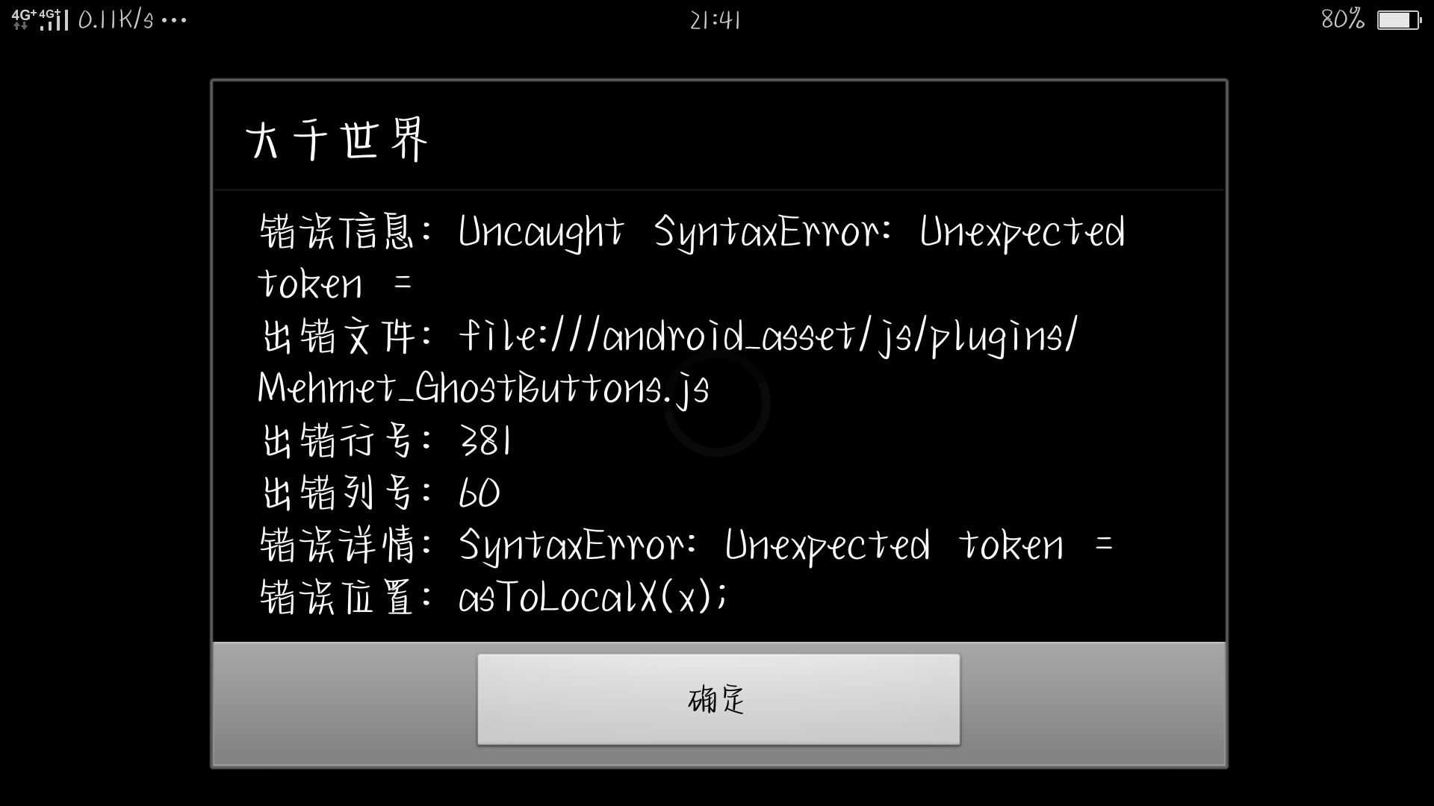Tap the 出错文件 label

point(338,337)
